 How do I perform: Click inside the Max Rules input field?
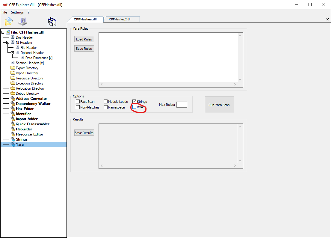click(182, 105)
